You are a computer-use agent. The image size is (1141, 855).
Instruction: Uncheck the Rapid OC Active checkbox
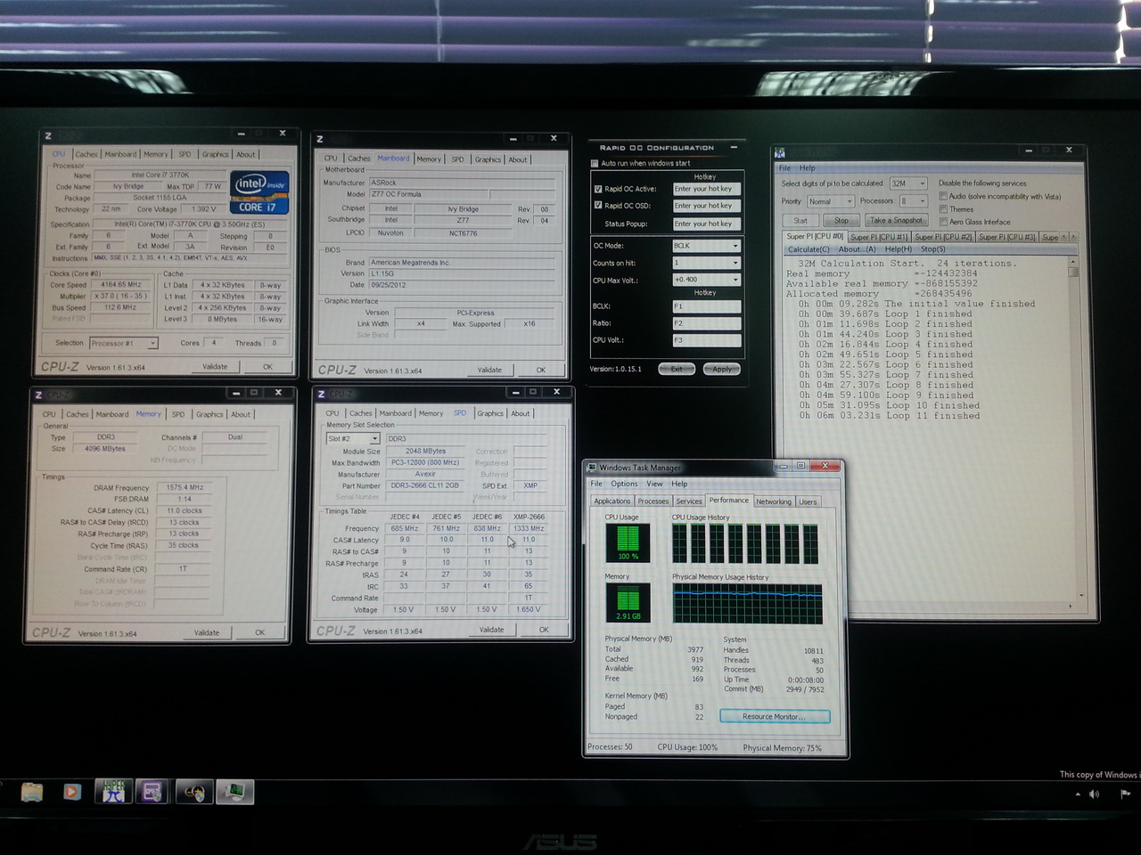click(x=598, y=189)
